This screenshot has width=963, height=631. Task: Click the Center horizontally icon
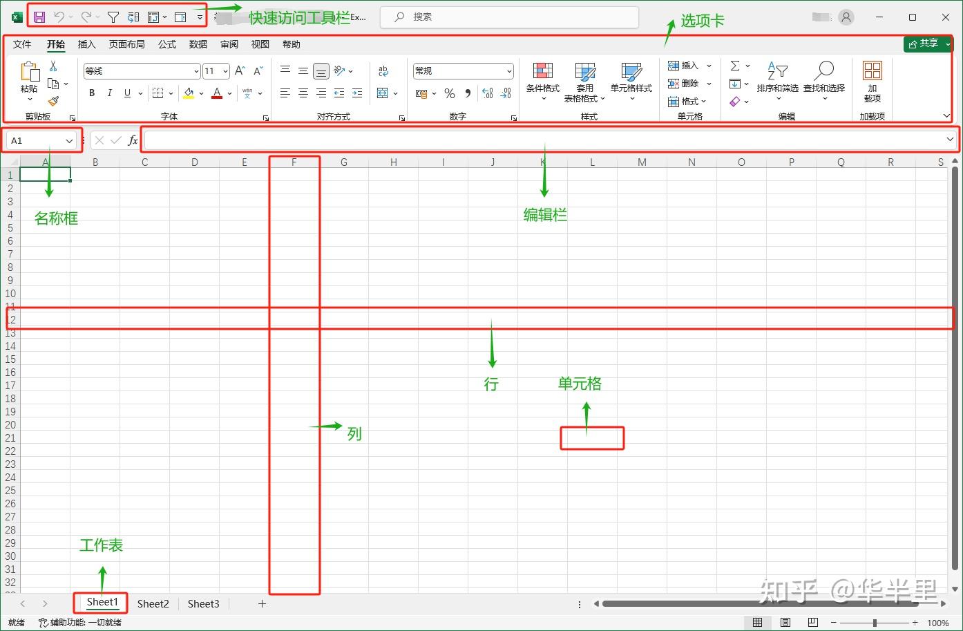(x=303, y=93)
